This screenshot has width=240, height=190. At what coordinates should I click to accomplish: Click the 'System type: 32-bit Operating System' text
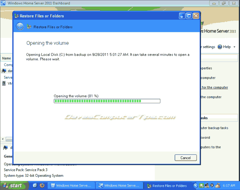click(x=34, y=176)
